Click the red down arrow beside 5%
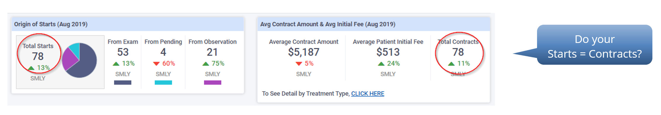 pos(299,64)
